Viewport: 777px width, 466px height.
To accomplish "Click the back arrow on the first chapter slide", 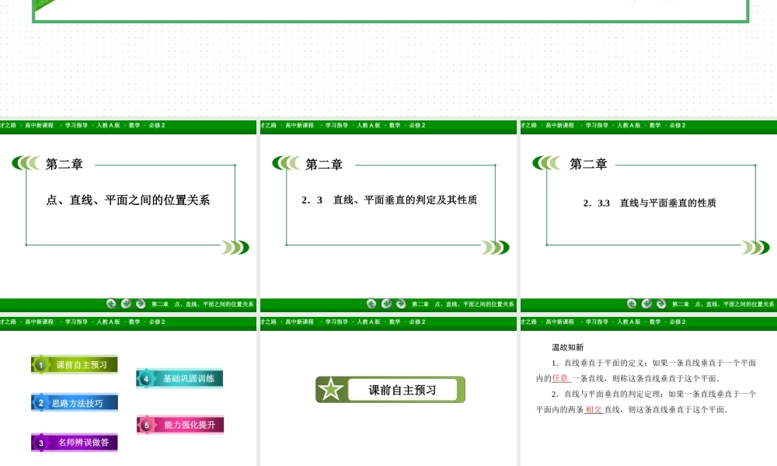I will pos(110,303).
